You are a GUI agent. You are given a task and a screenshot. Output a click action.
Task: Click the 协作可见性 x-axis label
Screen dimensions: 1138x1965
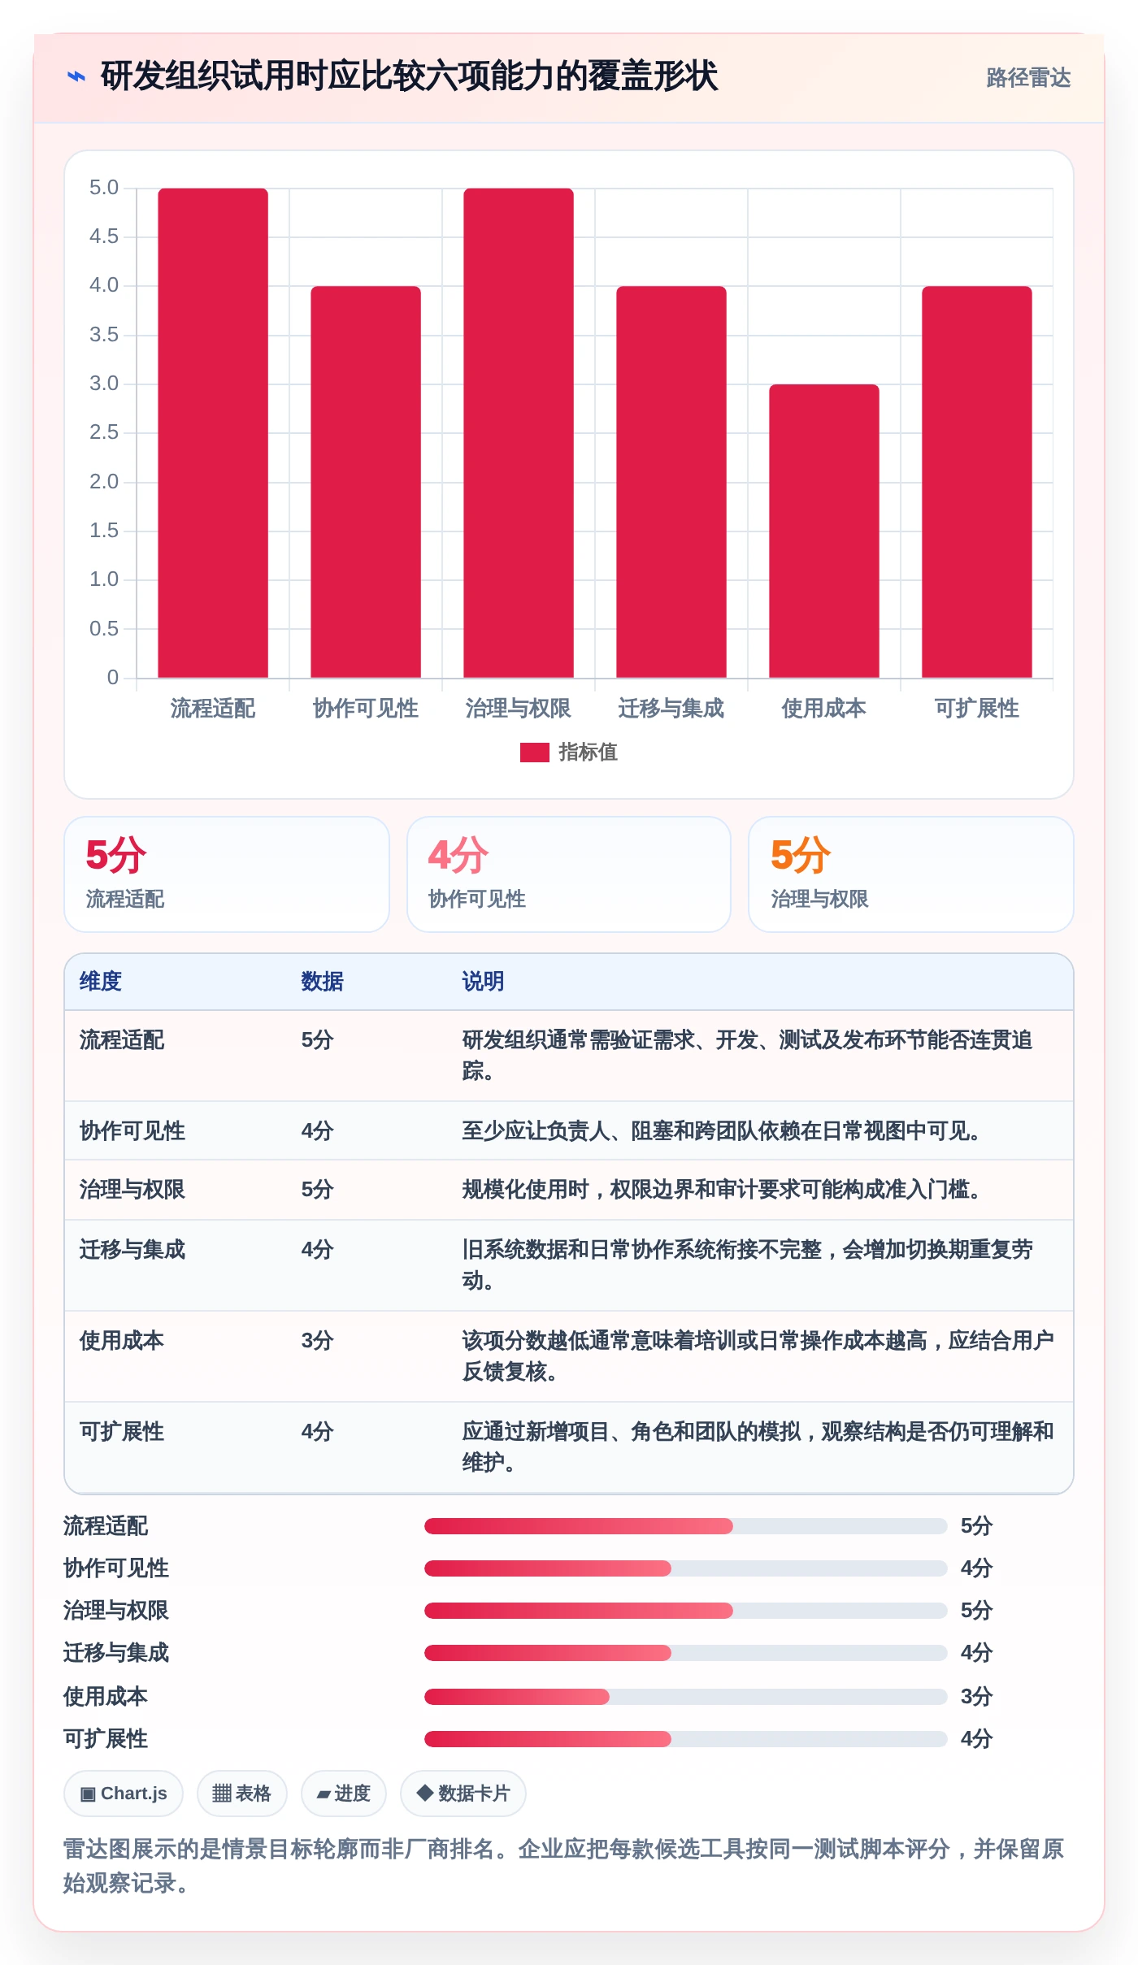(x=366, y=709)
